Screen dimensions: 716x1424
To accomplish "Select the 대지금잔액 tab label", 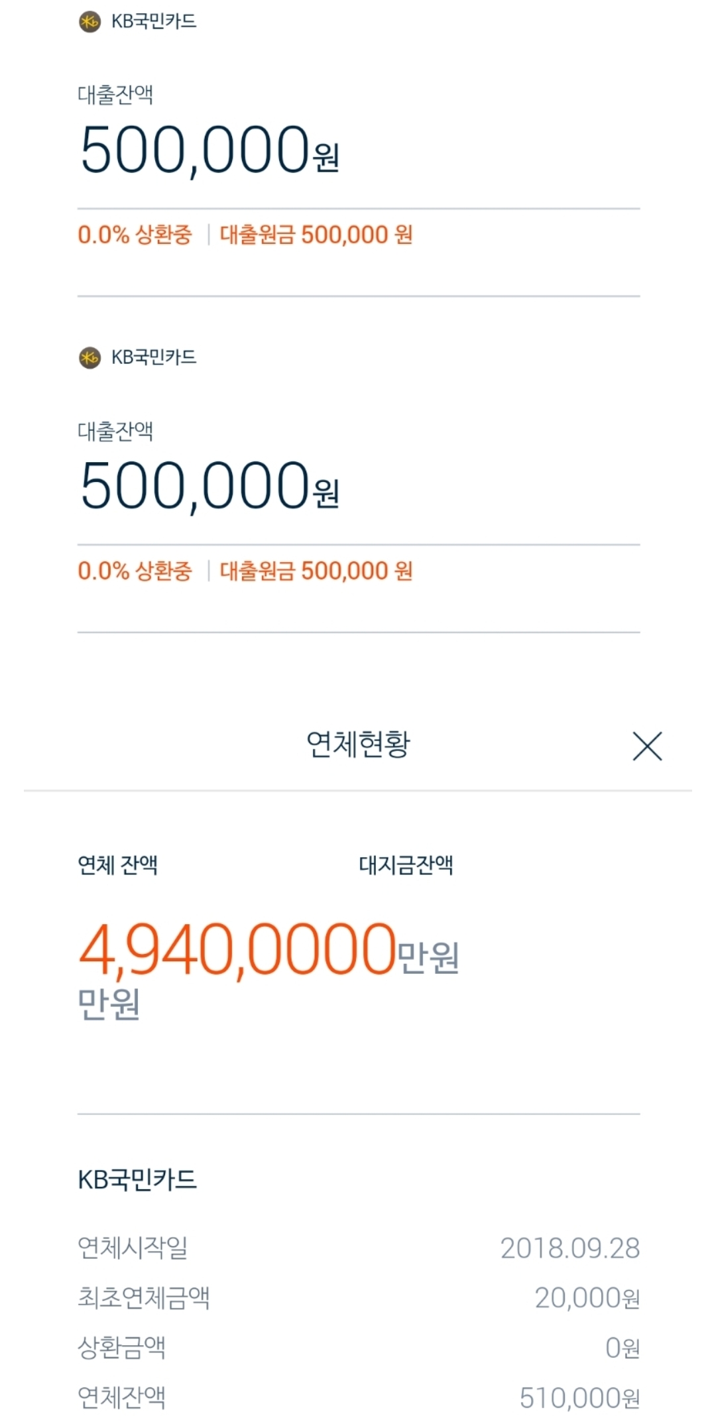I will click(x=406, y=865).
